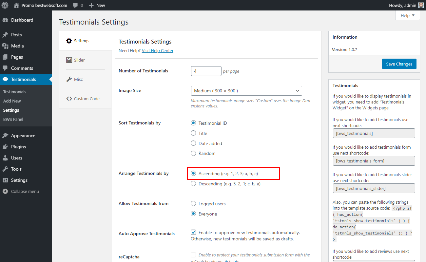Viewport: 426px width, 262px height.
Task: Click the plus icon next to New
Action: click(x=91, y=6)
